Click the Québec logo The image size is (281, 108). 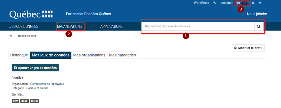(x=31, y=14)
